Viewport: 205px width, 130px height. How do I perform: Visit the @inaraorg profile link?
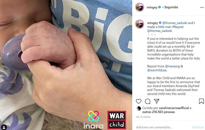click(172, 66)
